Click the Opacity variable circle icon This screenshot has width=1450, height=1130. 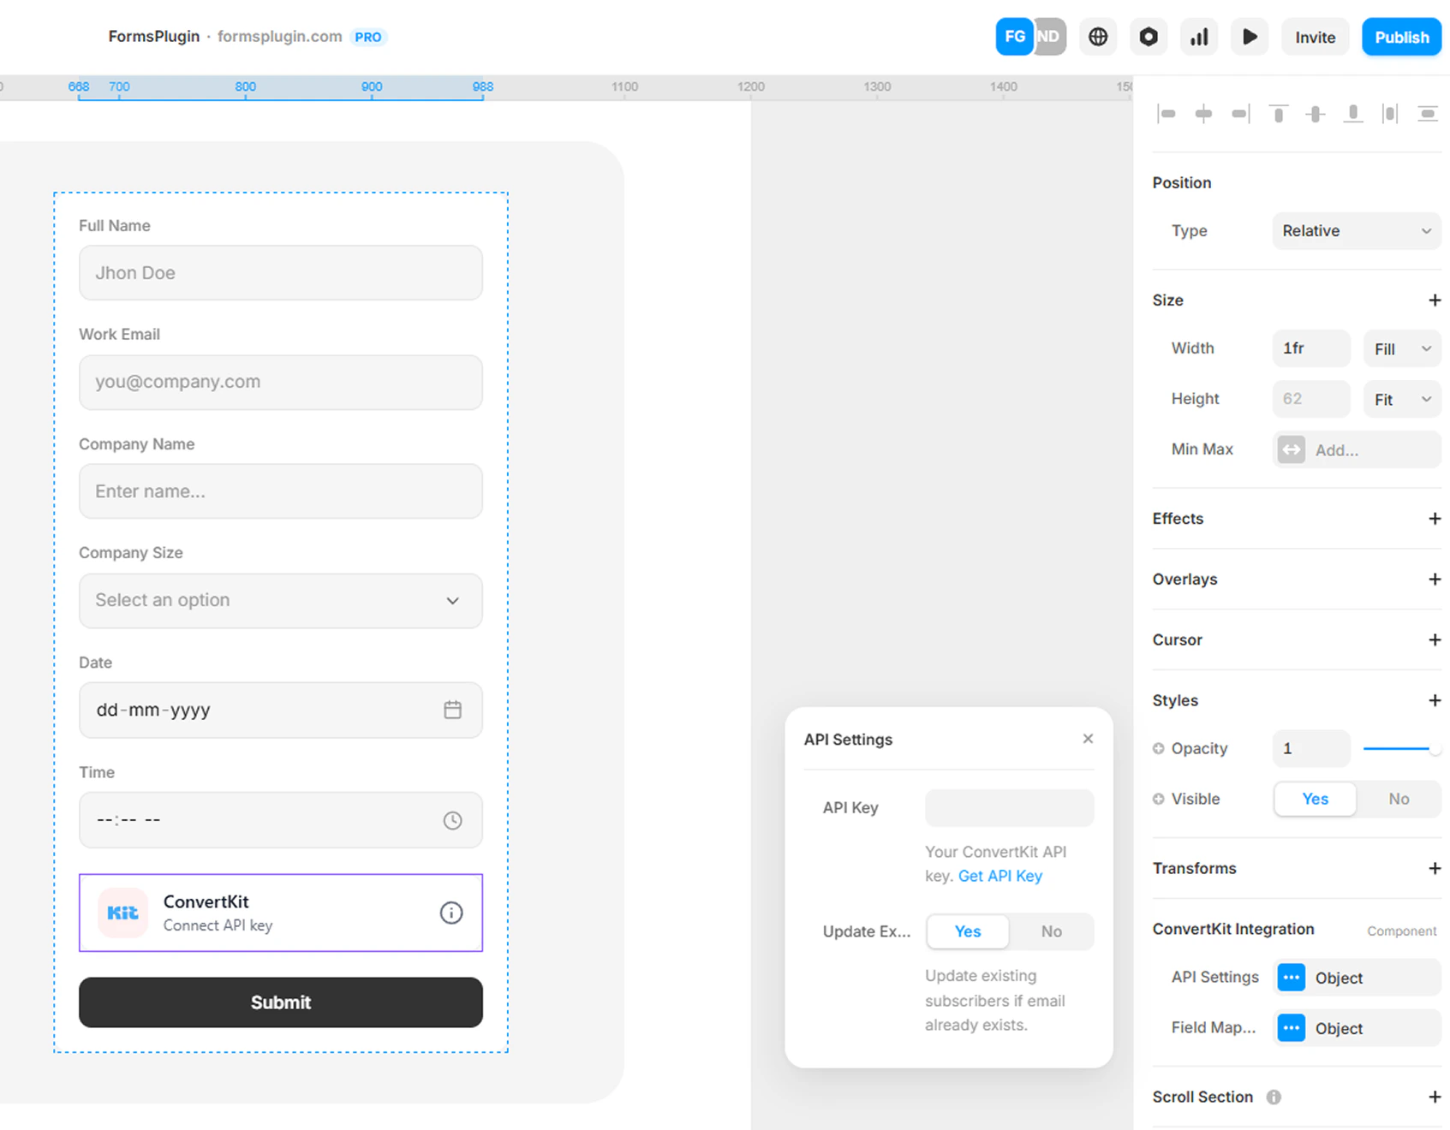pos(1158,748)
